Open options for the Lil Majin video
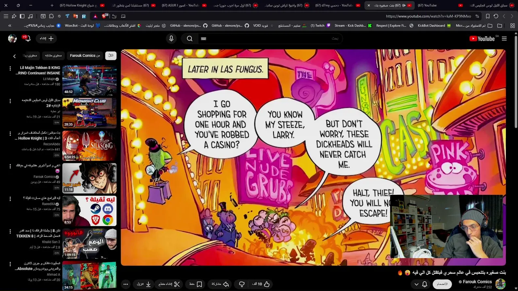The image size is (518, 291). point(10,68)
